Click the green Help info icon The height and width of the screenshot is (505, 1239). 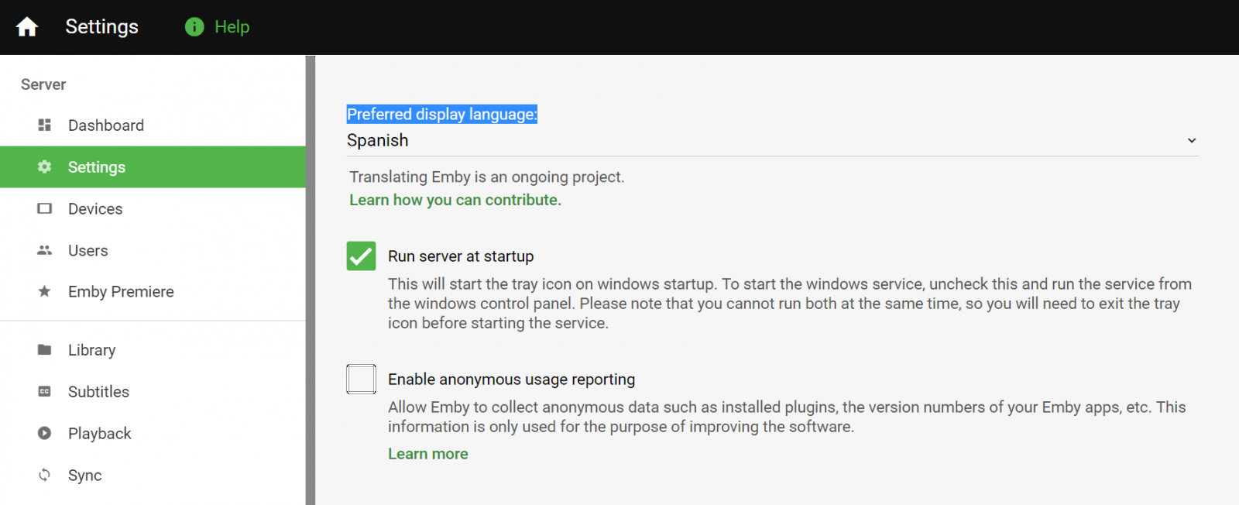194,27
